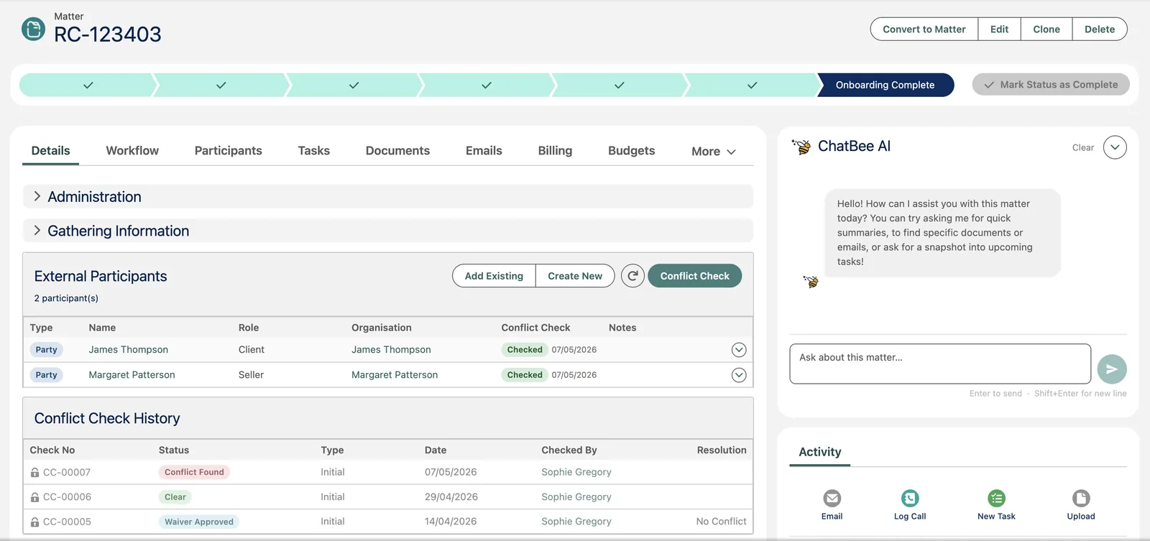Click the Edit button

click(x=999, y=29)
